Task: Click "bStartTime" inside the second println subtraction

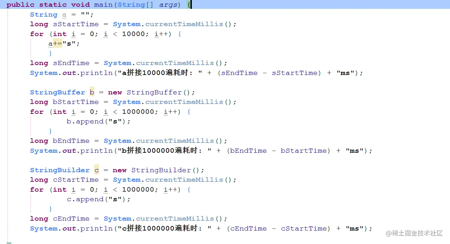Action: pyautogui.click(x=304, y=151)
